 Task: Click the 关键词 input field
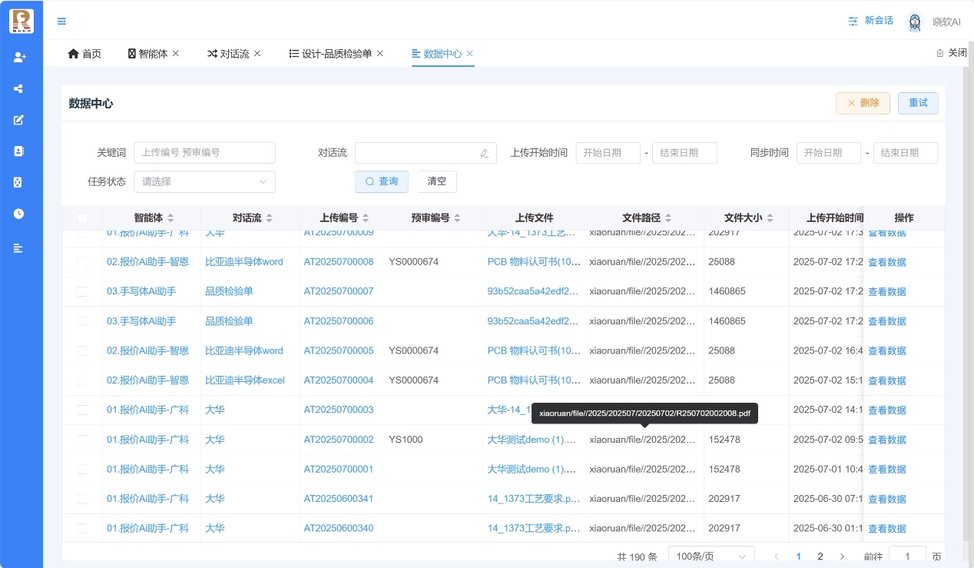(204, 153)
